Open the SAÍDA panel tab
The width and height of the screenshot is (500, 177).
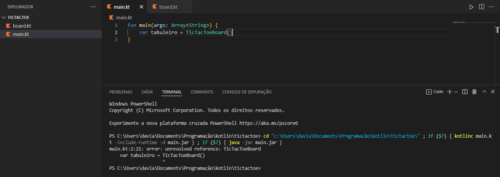click(147, 92)
